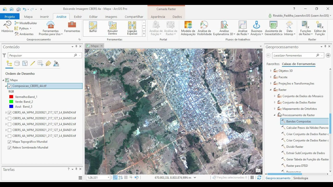Switch to the Imagens ribbon tab
Image resolution: width=333 pixels, height=187 pixels.
click(111, 17)
